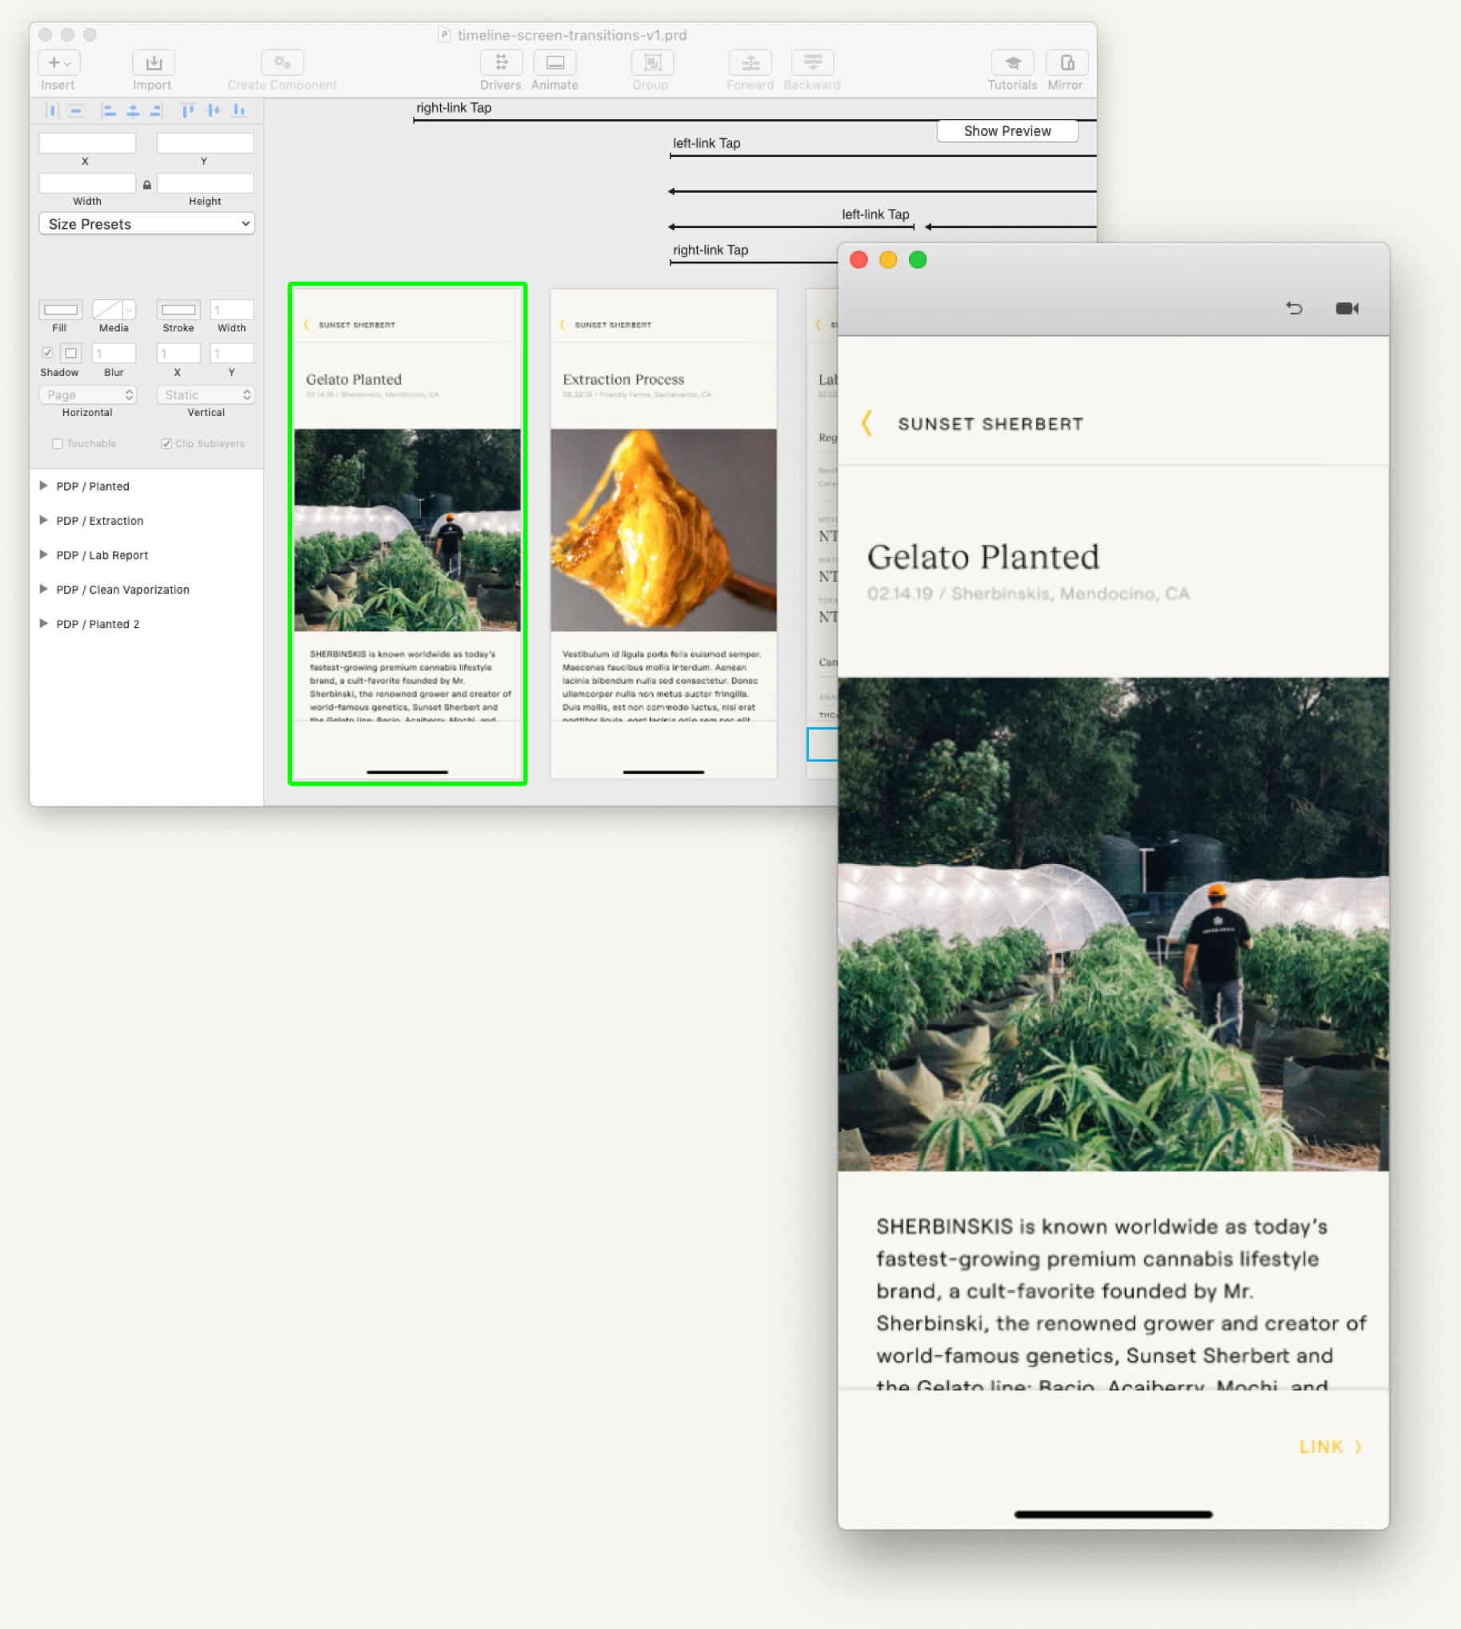This screenshot has height=1629, width=1461.
Task: Toggle the Shadow checkbox
Action: coord(47,353)
